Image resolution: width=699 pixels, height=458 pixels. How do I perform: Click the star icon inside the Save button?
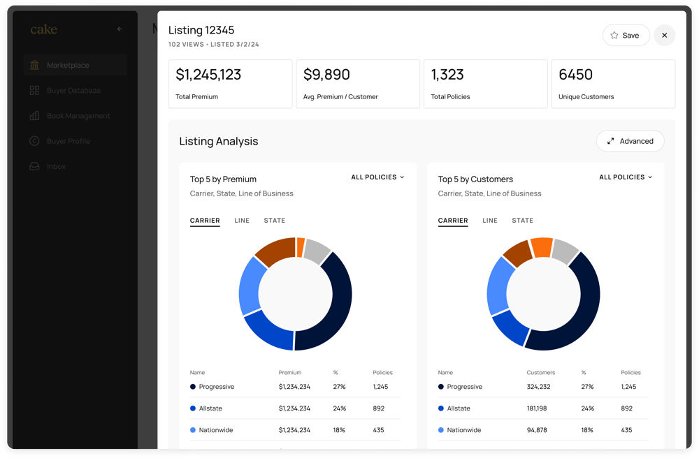click(613, 35)
